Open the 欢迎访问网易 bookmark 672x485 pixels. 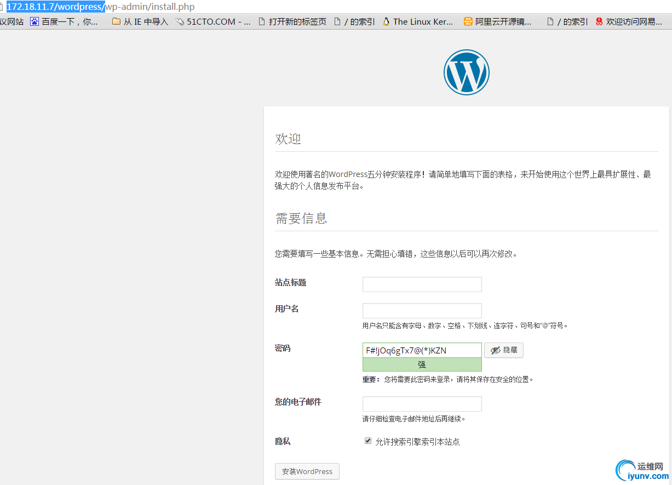point(629,22)
